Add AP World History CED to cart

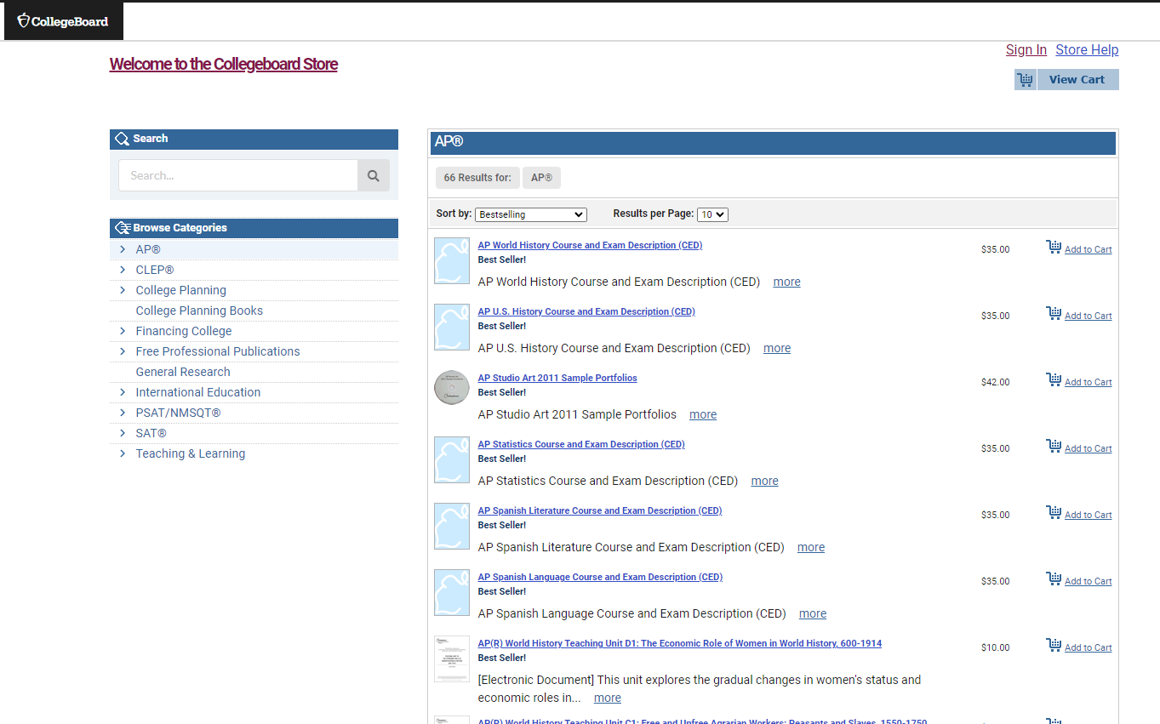point(1088,249)
